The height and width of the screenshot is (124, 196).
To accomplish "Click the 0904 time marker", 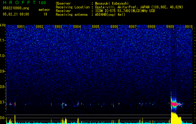I will (x=77, y=27).
